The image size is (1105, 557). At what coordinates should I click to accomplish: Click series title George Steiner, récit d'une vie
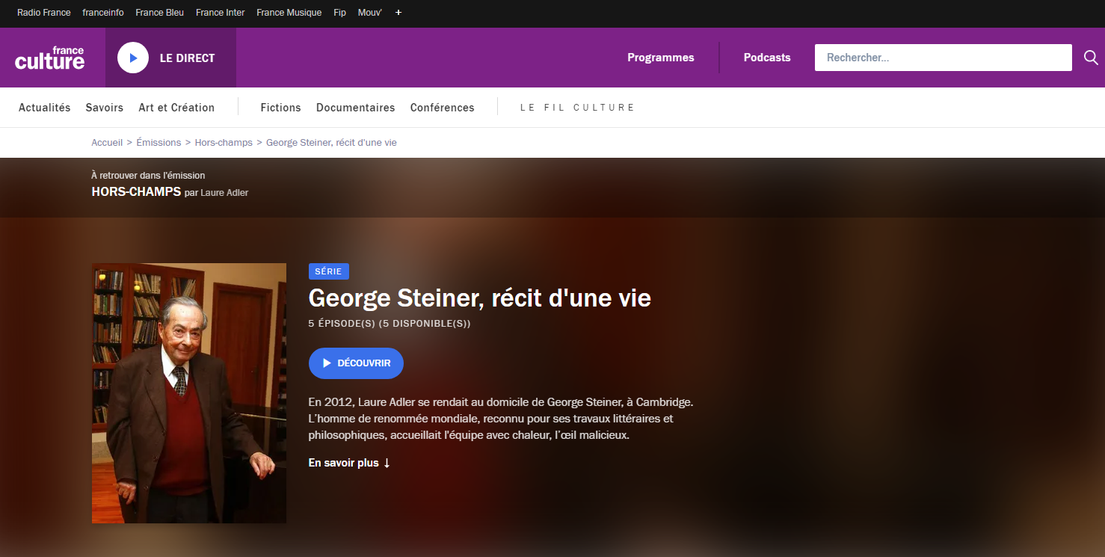[x=479, y=298]
